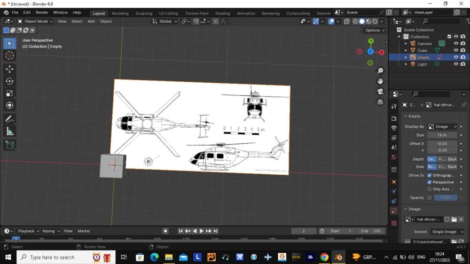Select the Move tool
This screenshot has height=264, width=470.
[9, 69]
